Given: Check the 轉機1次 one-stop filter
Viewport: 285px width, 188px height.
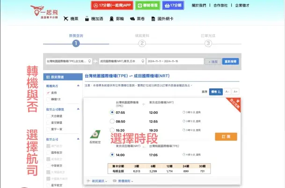Looking at the screenshot, I should [x=48, y=99].
